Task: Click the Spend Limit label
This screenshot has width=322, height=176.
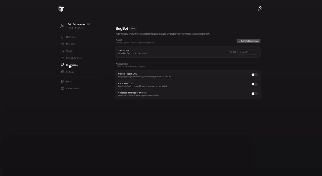Action: (x=124, y=50)
